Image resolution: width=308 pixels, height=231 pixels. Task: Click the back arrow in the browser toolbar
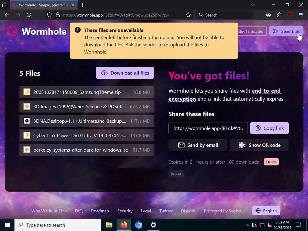click(7, 15)
